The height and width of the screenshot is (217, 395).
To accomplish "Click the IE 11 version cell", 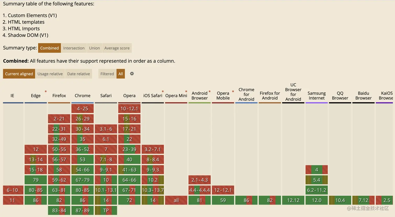I will [x=13, y=200].
